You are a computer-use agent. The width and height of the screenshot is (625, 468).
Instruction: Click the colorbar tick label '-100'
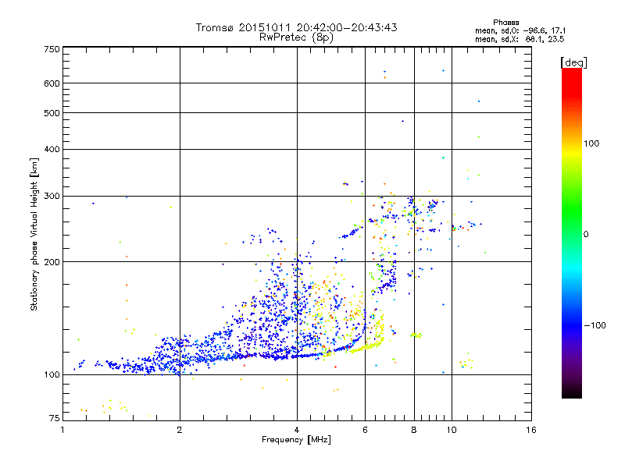(595, 325)
